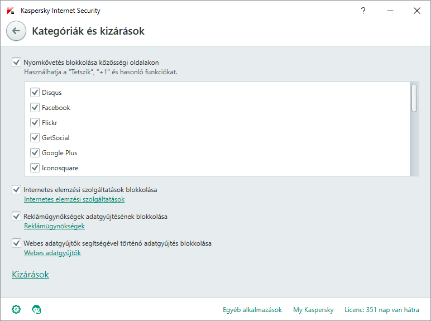The height and width of the screenshot is (321, 431).
Task: Click the social networks list scrollbar thumb
Action: [414, 98]
